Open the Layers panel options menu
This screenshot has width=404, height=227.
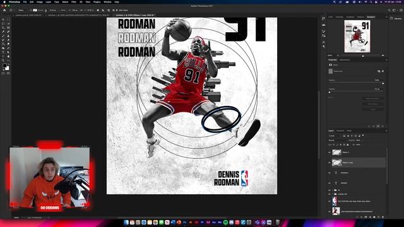tap(386, 131)
